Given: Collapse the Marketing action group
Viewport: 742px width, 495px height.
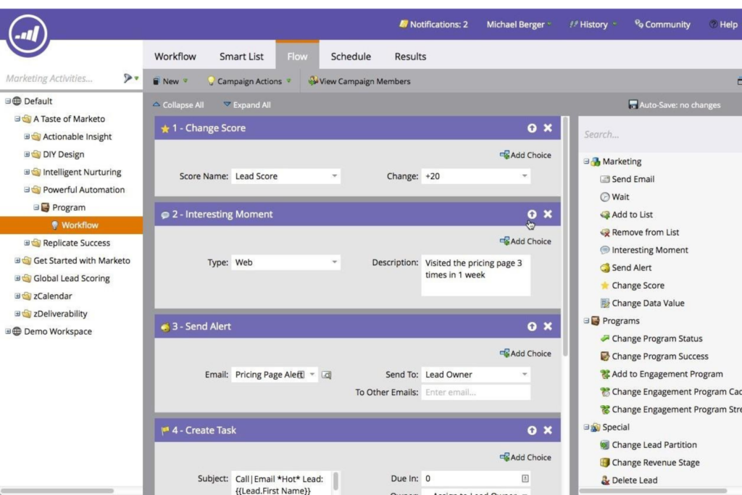Looking at the screenshot, I should coord(586,162).
